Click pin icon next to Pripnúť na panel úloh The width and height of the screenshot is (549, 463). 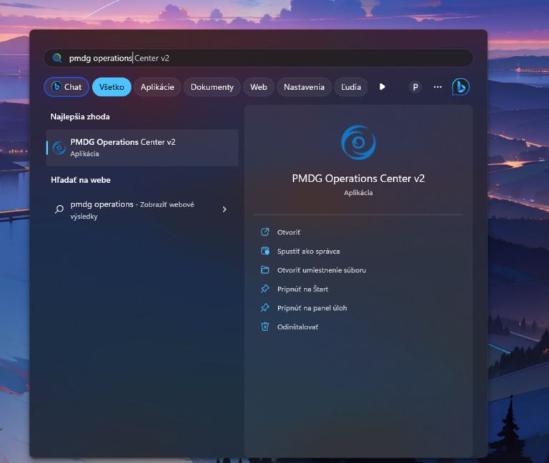pos(265,308)
